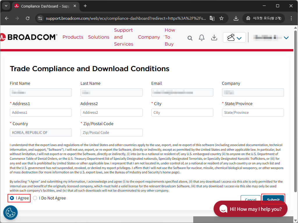Open the Products menu
Screen dimensions: 298x223
(73, 37)
